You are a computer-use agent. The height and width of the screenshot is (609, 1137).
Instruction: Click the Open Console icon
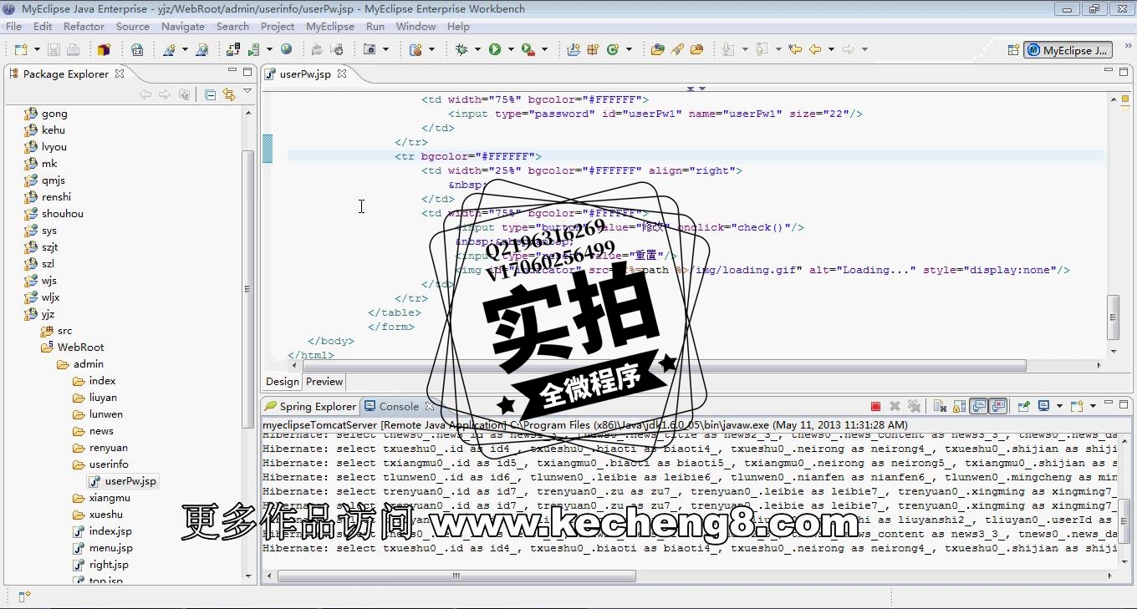point(1077,406)
